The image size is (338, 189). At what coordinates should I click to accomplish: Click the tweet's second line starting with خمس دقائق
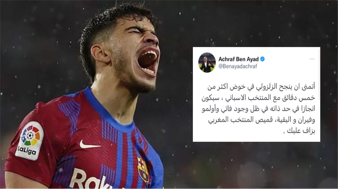258,97
